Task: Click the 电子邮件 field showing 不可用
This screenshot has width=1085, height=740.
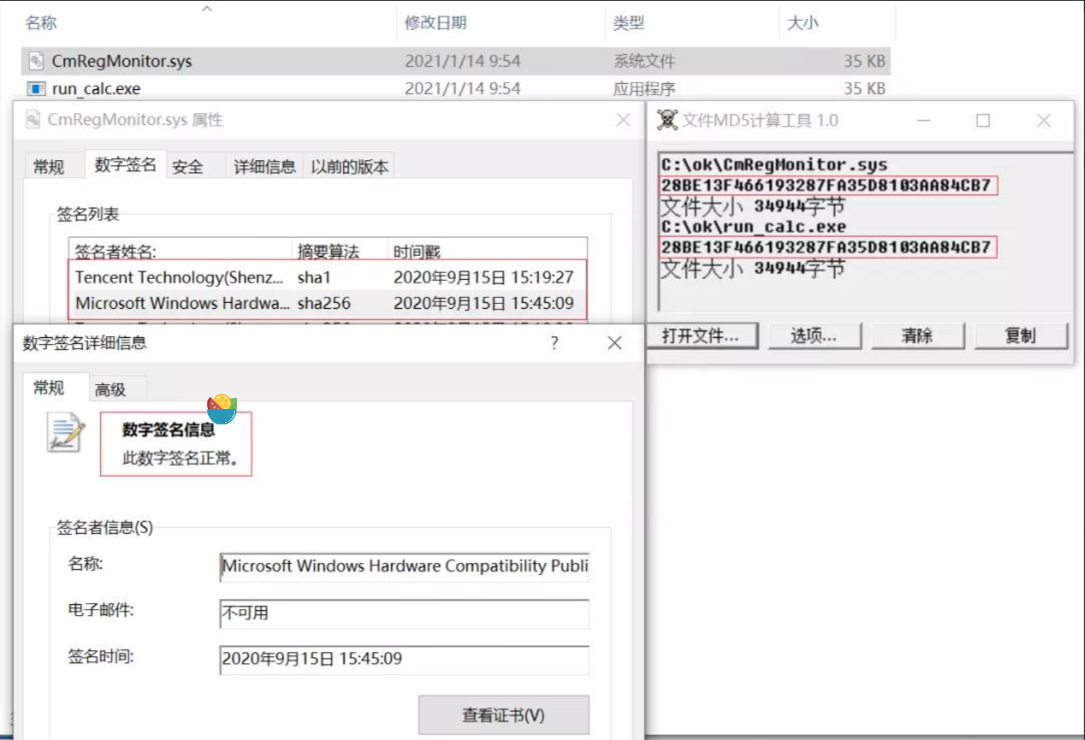Action: pyautogui.click(x=404, y=613)
